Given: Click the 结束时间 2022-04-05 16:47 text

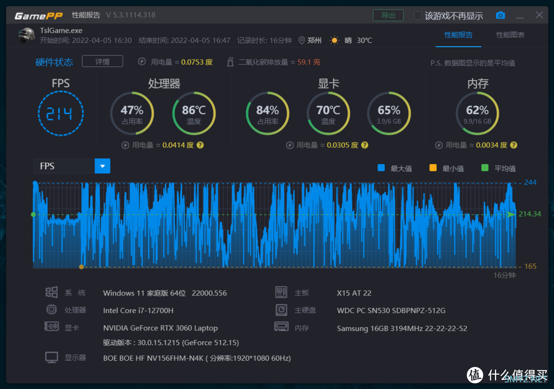Looking at the screenshot, I should click(x=185, y=40).
